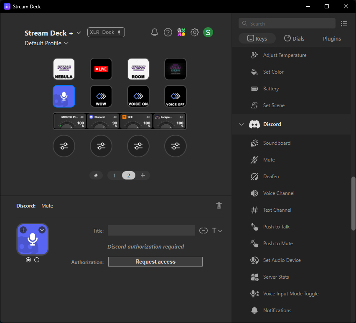This screenshot has width=356, height=323.
Task: Click the Request access button
Action: pos(155,261)
